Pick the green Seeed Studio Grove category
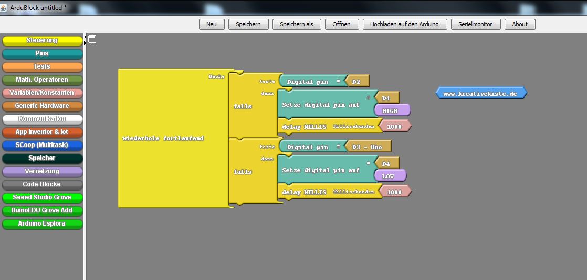 (x=42, y=197)
